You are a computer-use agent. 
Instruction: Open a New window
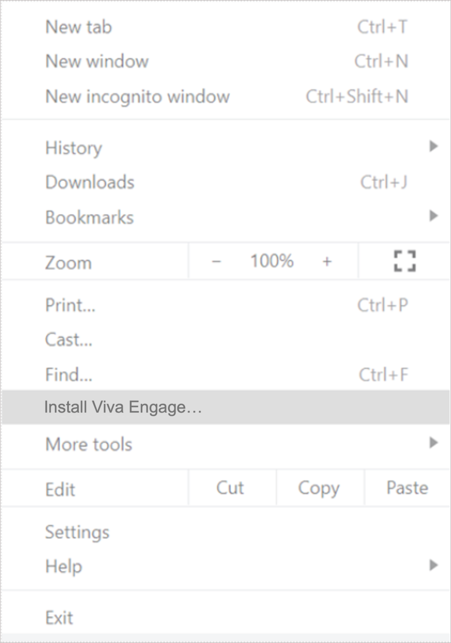(96, 61)
